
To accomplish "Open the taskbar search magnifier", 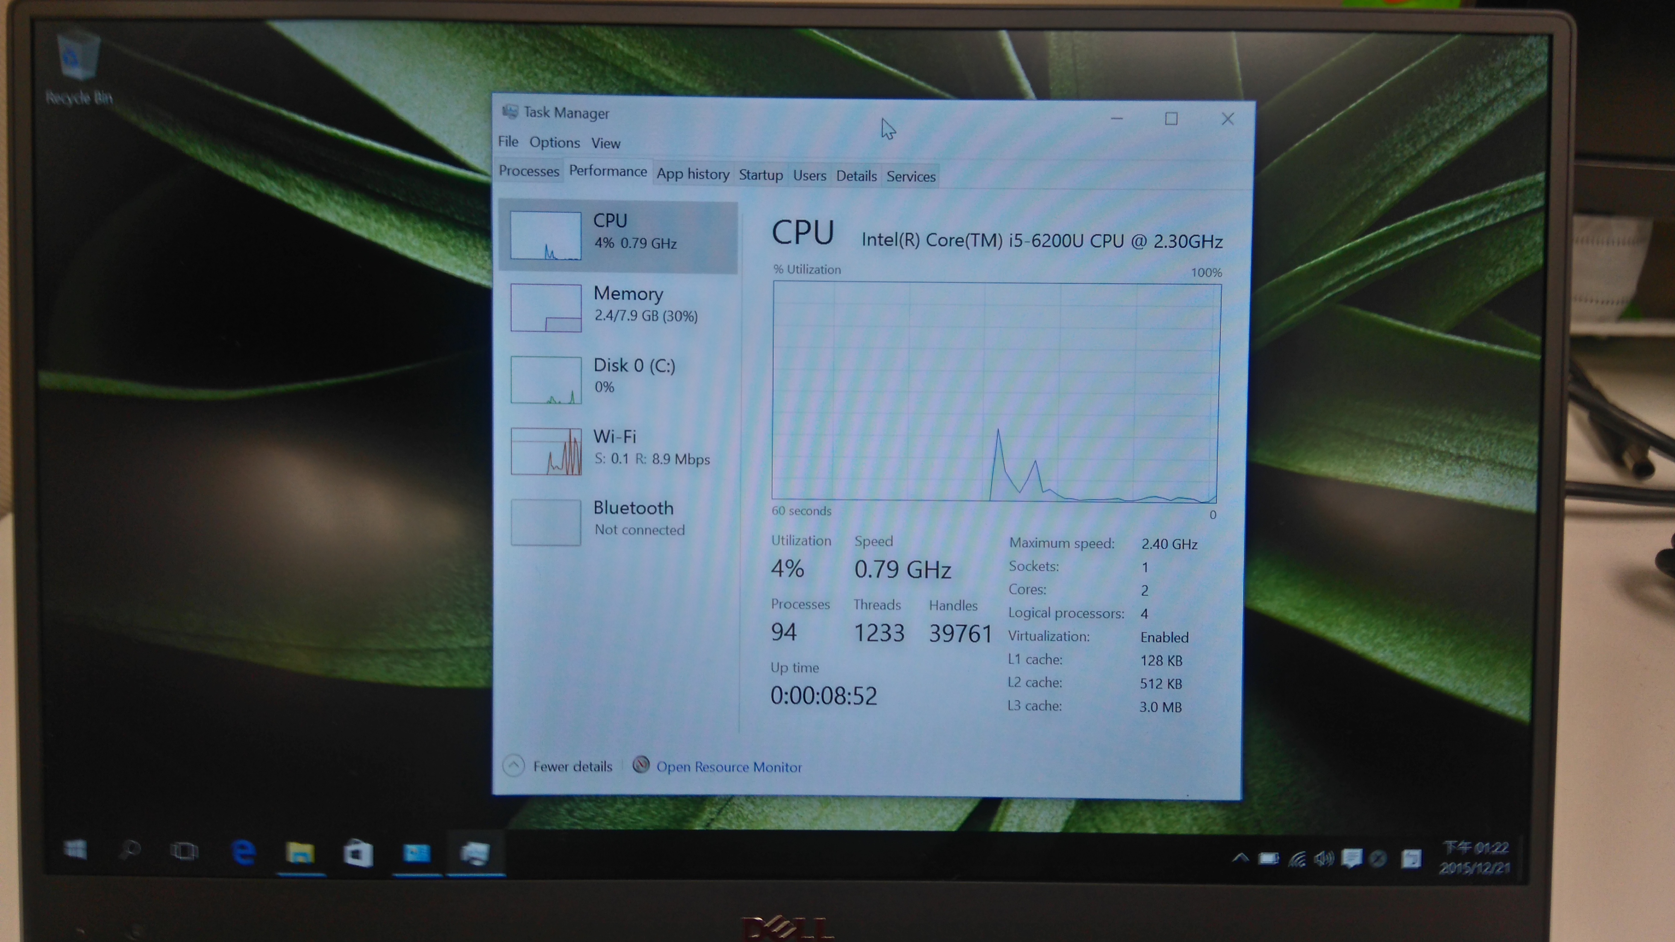I will 130,850.
